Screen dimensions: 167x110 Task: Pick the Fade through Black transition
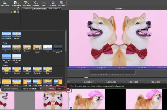coord(58,49)
